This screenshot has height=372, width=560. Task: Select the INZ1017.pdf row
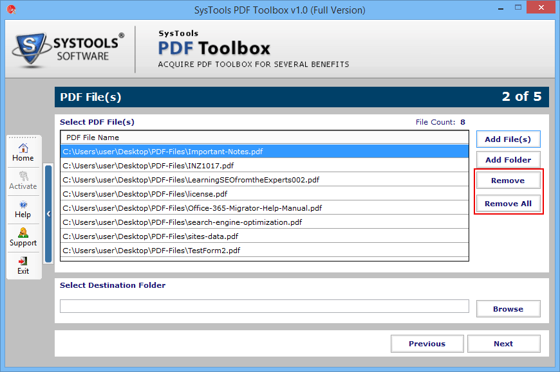coord(265,166)
